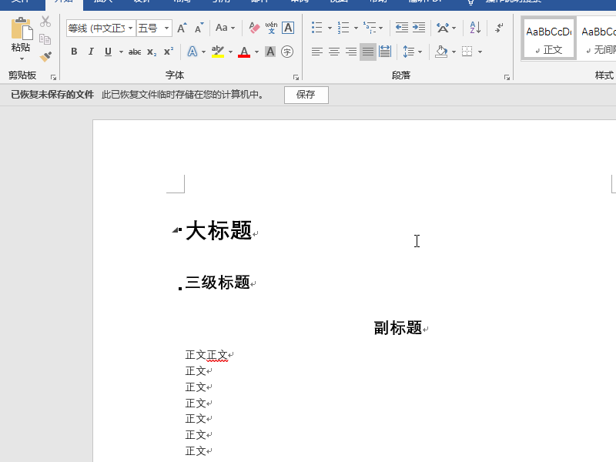Click the Paste clipboard icon

click(x=21, y=28)
